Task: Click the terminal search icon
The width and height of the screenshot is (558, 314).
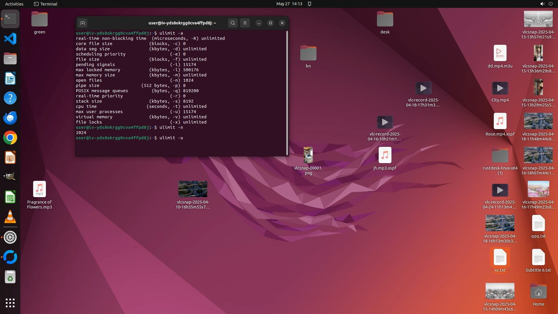Action: click(233, 23)
